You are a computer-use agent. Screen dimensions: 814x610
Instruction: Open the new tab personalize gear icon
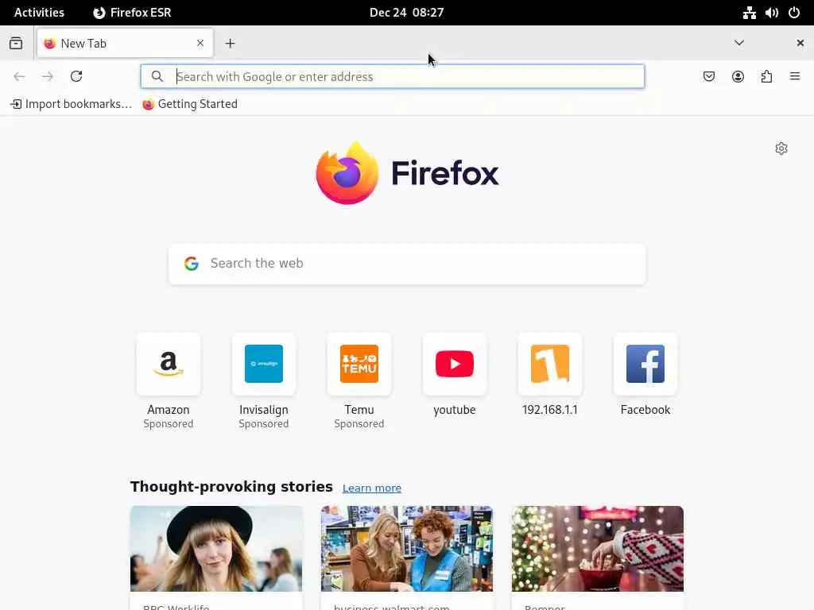tap(781, 149)
